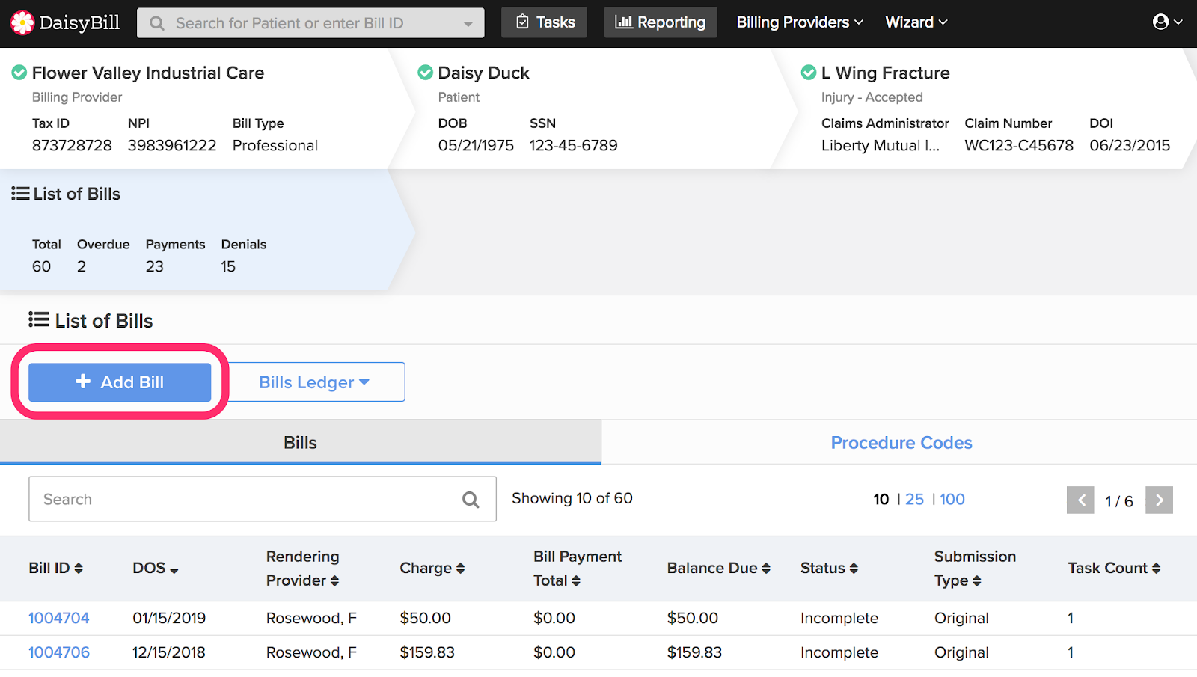Select the Tasks clipboard icon
The width and height of the screenshot is (1197, 677).
tap(523, 22)
